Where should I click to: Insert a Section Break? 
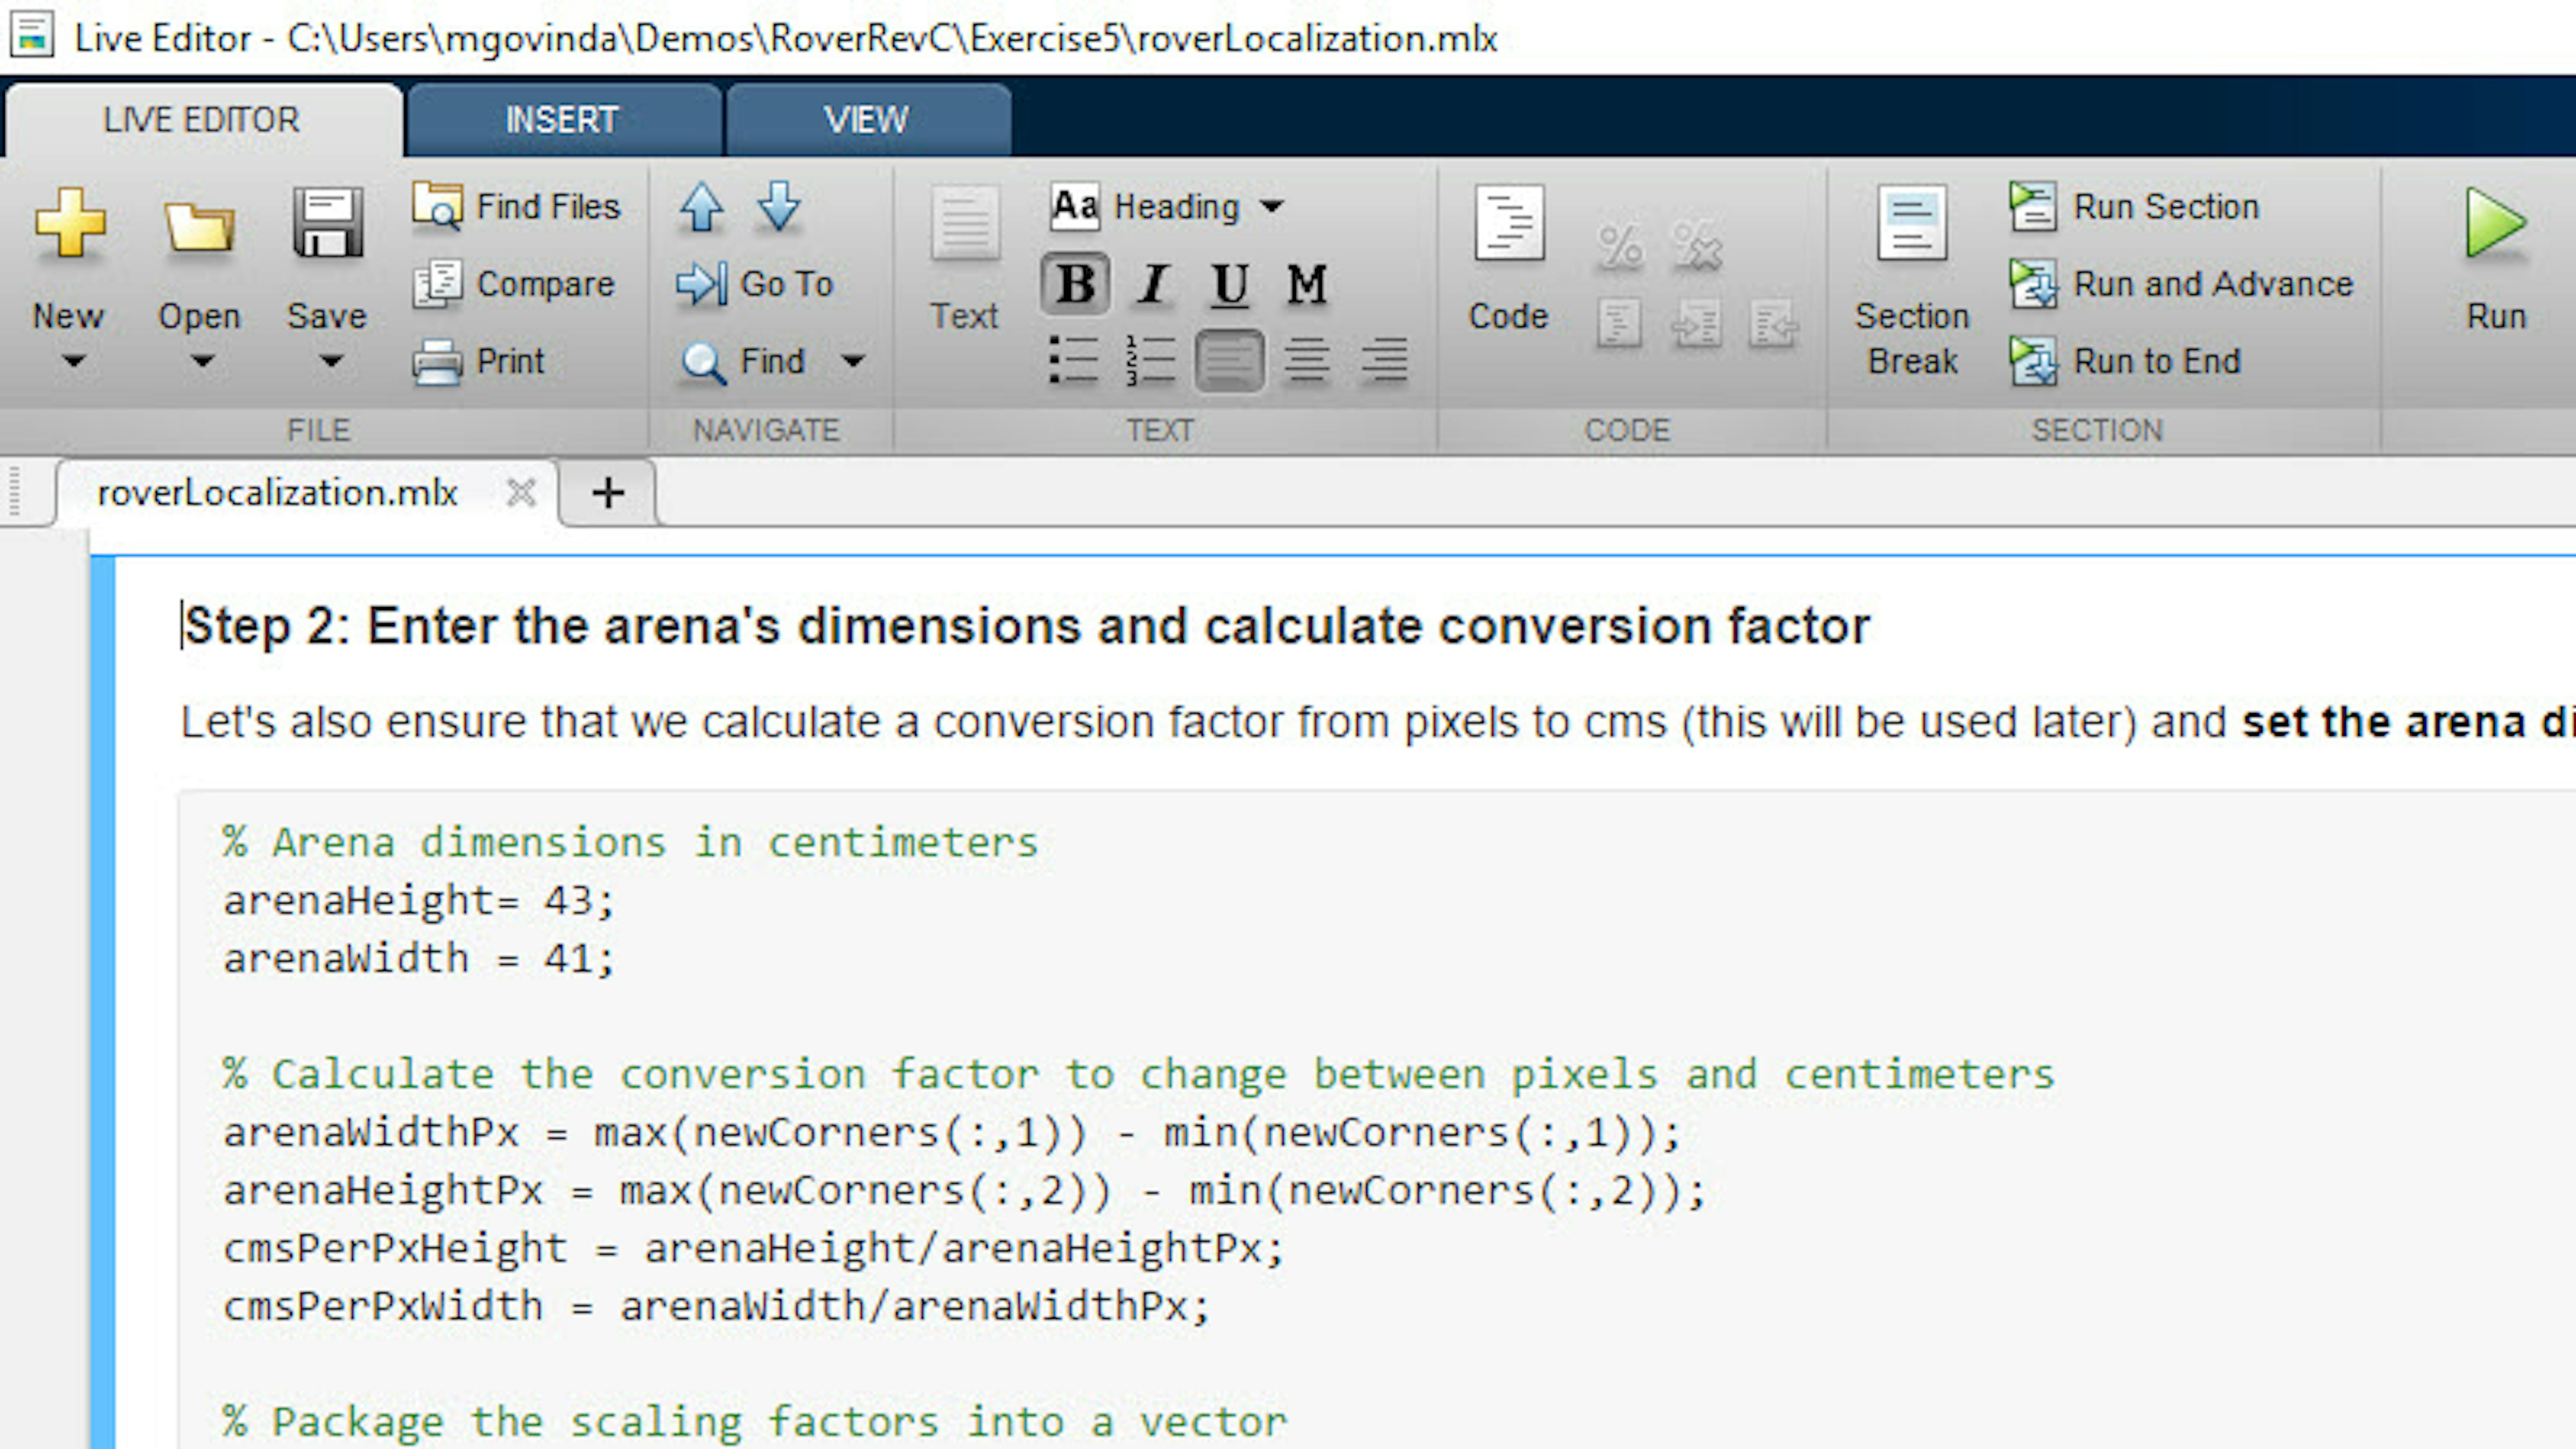pos(1912,280)
